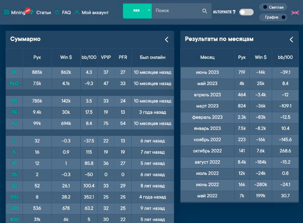
Task: Collapse the Результаты по месяцам panel
Action: click(292, 39)
